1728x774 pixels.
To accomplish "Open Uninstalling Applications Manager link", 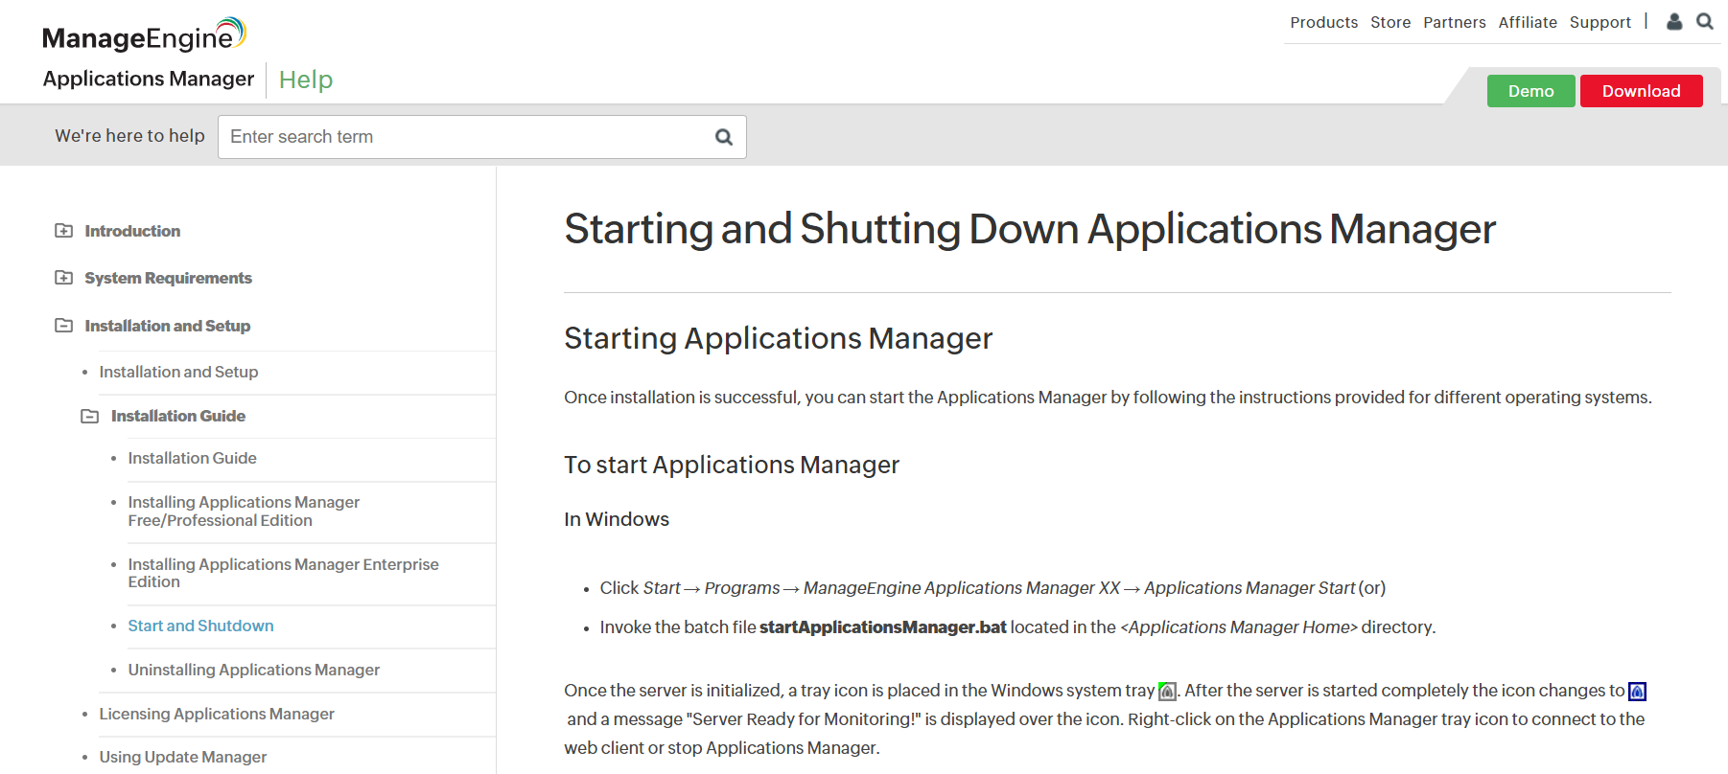I will (253, 670).
